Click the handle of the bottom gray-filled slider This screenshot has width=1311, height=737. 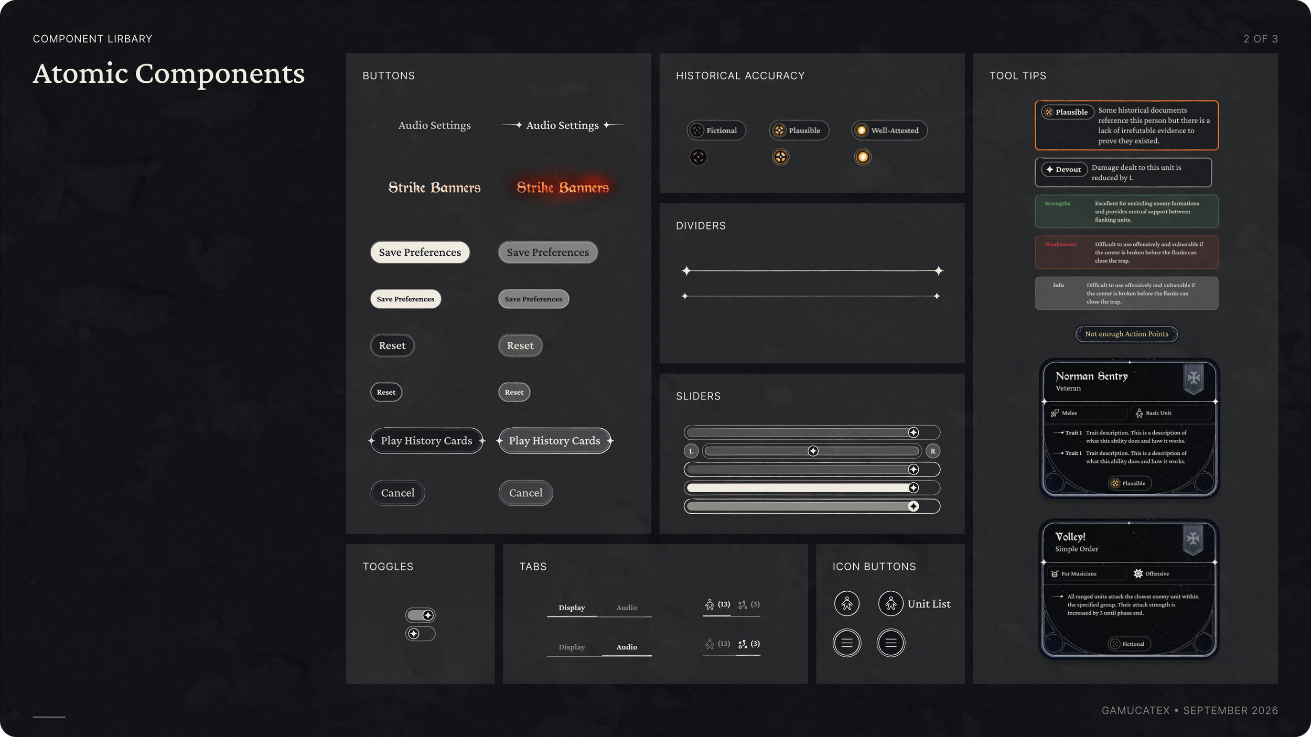tap(914, 506)
